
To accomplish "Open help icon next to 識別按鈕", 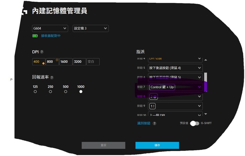I will point(154,123).
